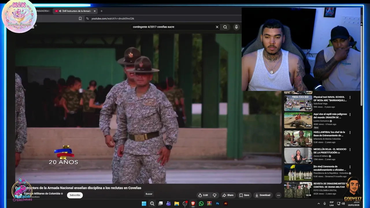Screen dimensions: 370x208
Task: Open more actions menu beside Download
Action: [x=278, y=195]
